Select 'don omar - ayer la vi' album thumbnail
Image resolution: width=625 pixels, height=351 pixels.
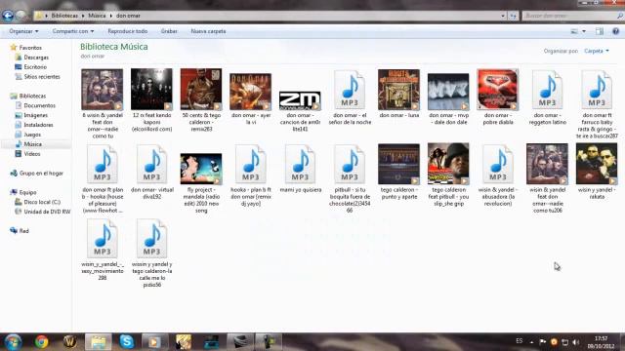point(251,92)
